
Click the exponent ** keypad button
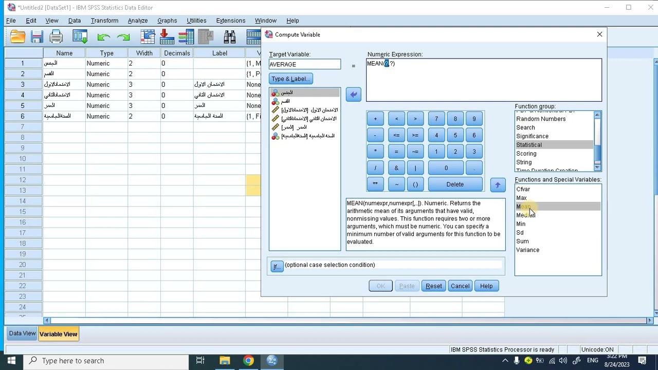375,184
